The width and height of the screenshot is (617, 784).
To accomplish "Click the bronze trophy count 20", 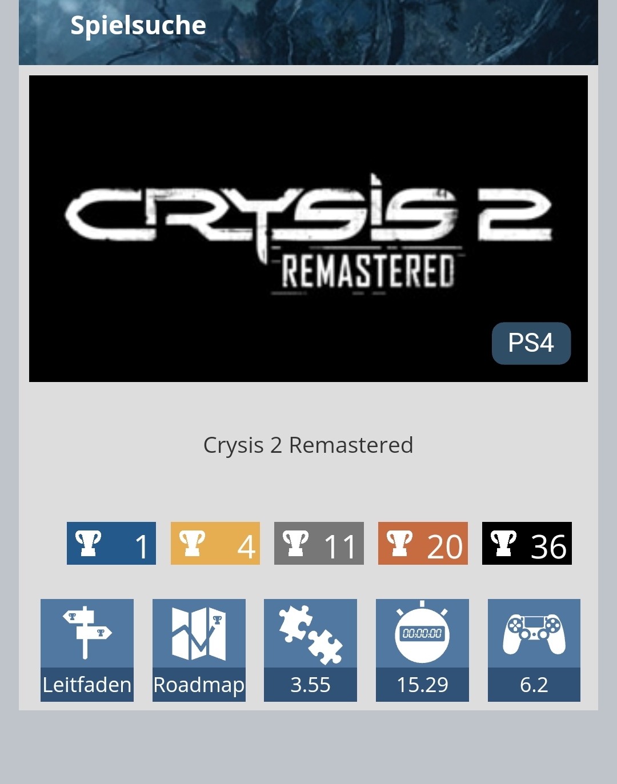I will point(444,546).
